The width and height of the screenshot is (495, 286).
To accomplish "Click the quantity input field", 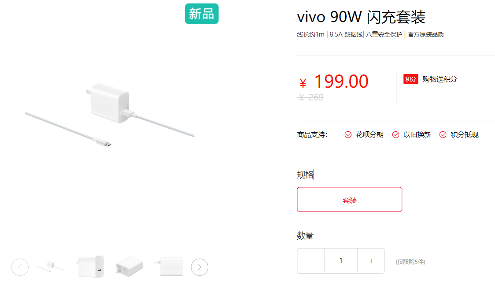I will (341, 261).
